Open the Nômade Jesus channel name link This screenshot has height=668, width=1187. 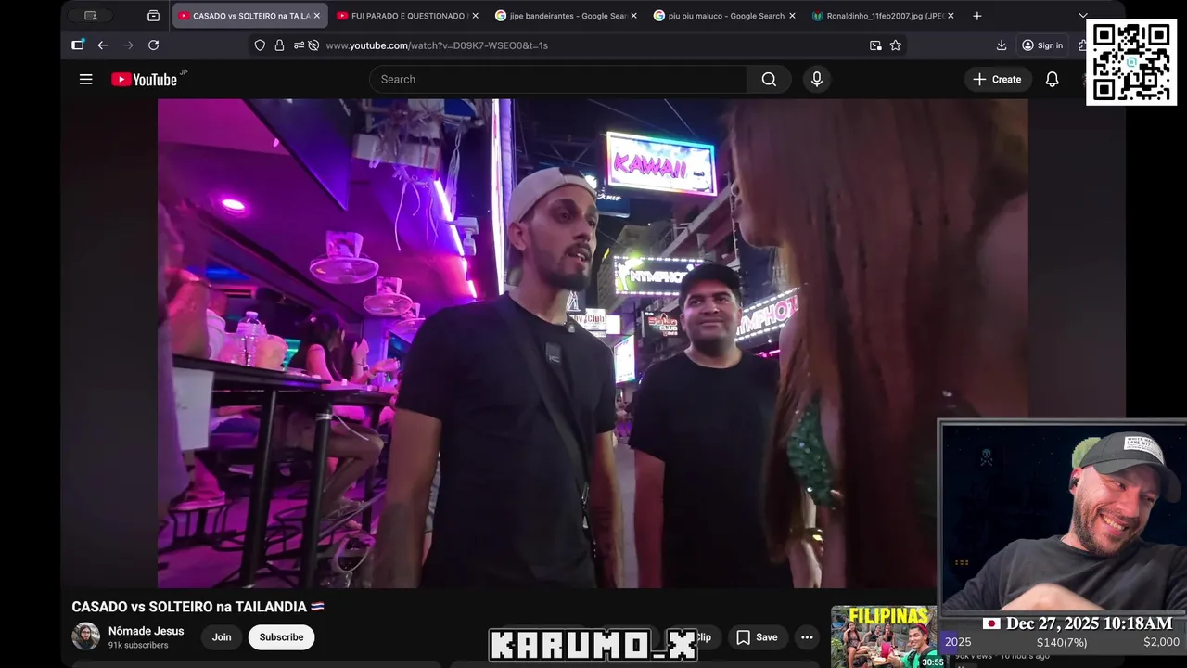tap(146, 631)
